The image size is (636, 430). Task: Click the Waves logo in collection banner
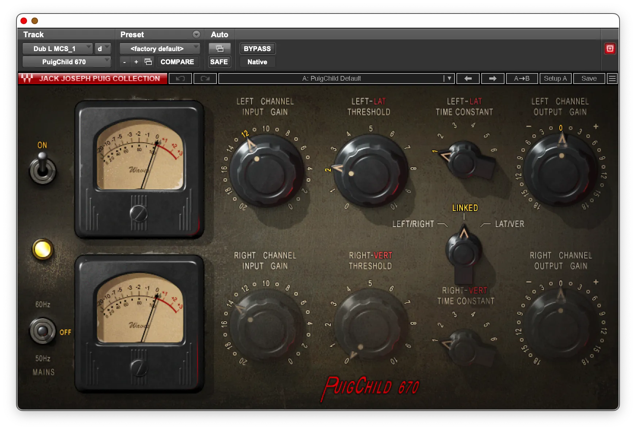pos(27,78)
